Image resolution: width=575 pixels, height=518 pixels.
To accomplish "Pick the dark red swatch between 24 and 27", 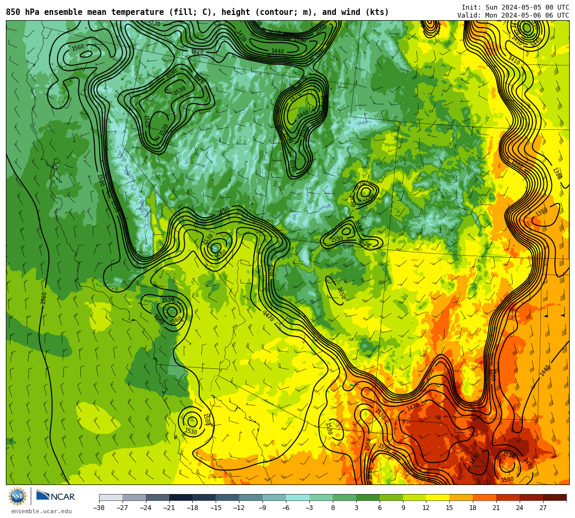I will tap(532, 497).
